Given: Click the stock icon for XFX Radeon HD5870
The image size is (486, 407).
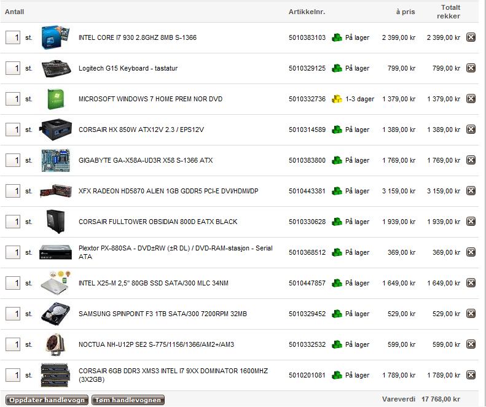Looking at the screenshot, I should click(x=337, y=191).
